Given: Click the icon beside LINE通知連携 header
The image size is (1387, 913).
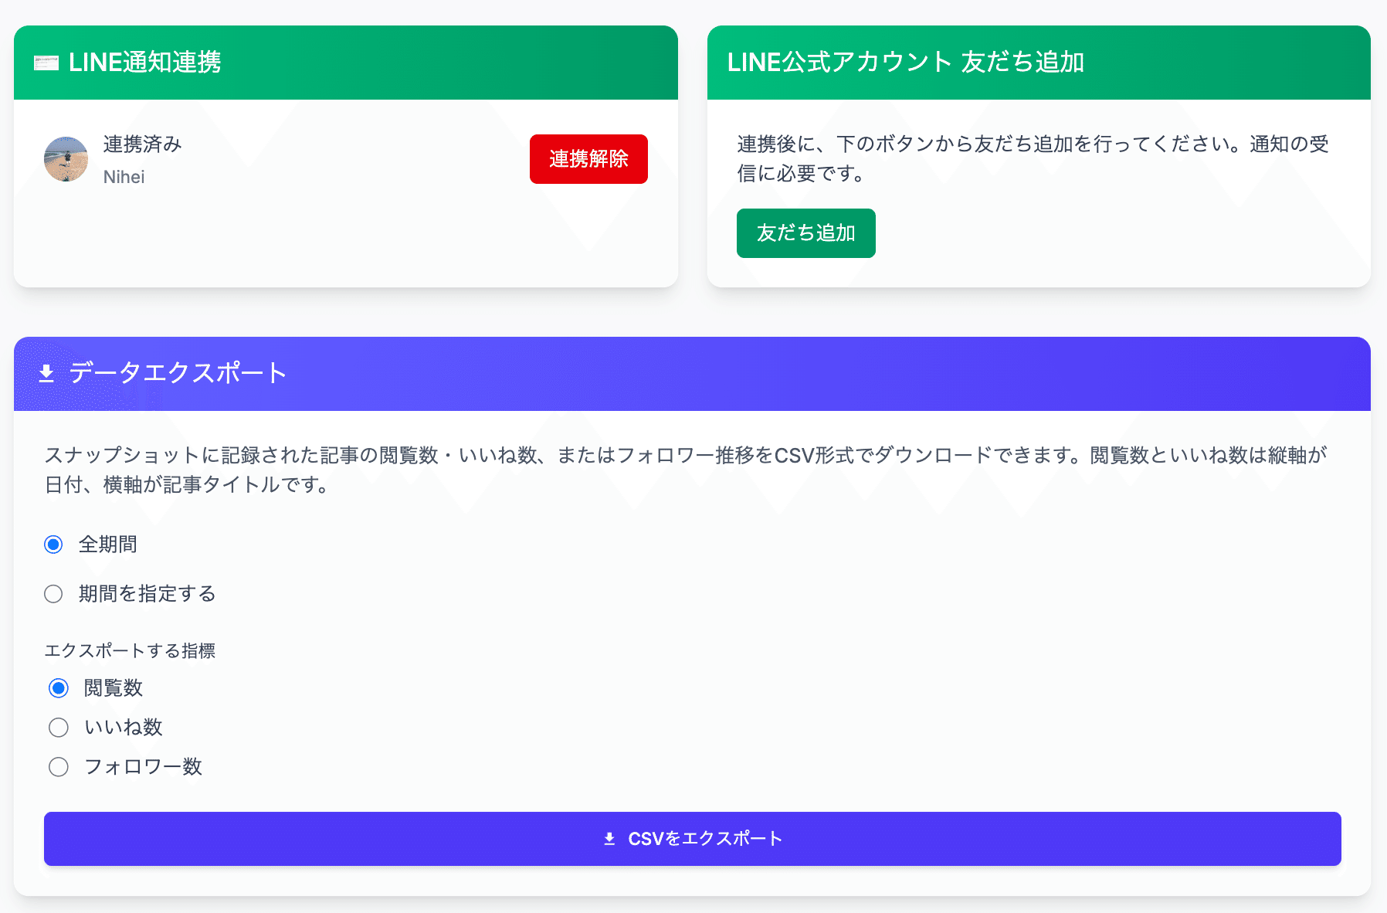Looking at the screenshot, I should (46, 63).
